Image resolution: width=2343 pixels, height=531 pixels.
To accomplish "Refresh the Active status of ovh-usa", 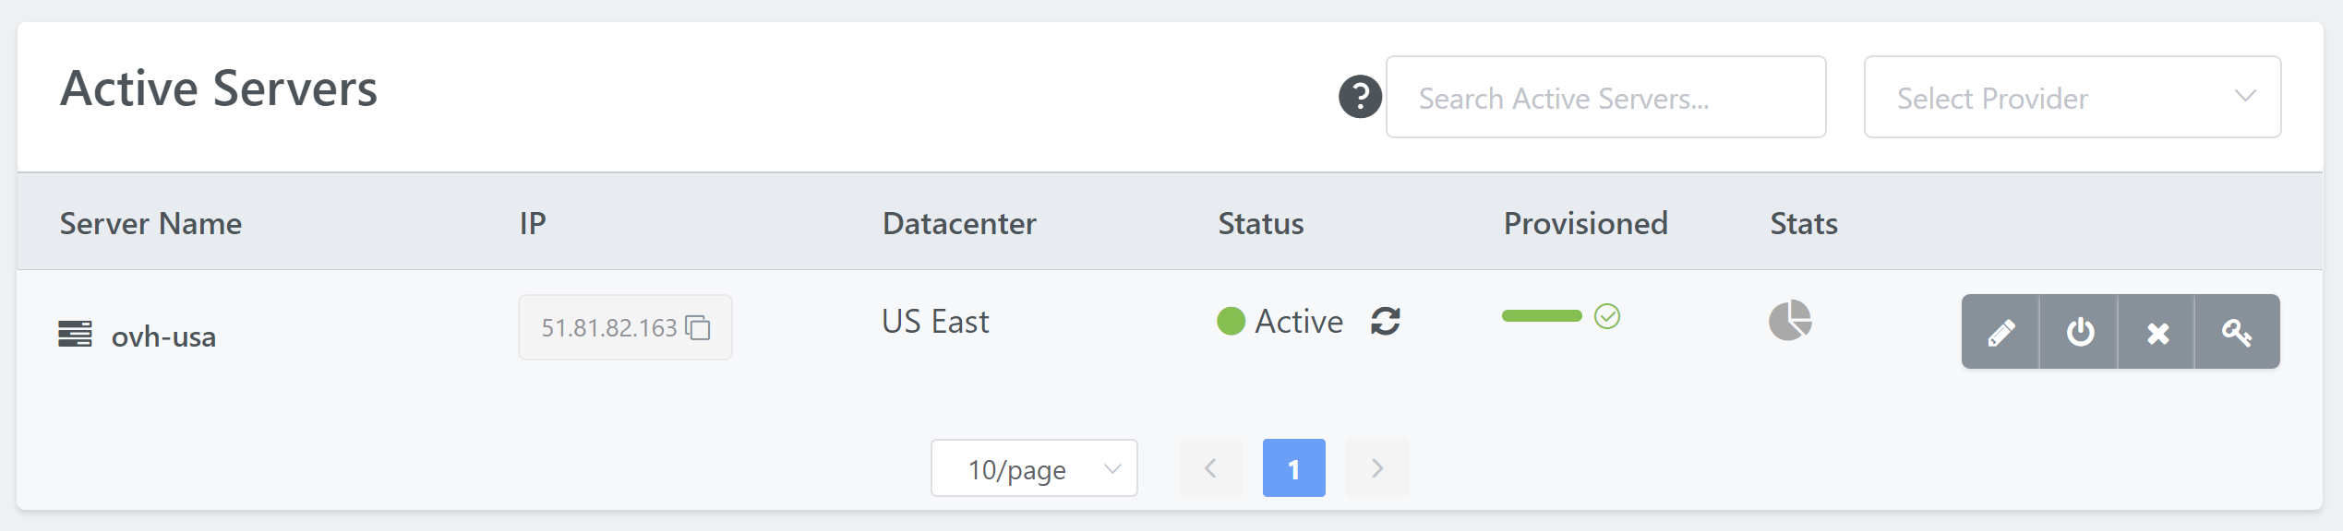I will 1386,321.
